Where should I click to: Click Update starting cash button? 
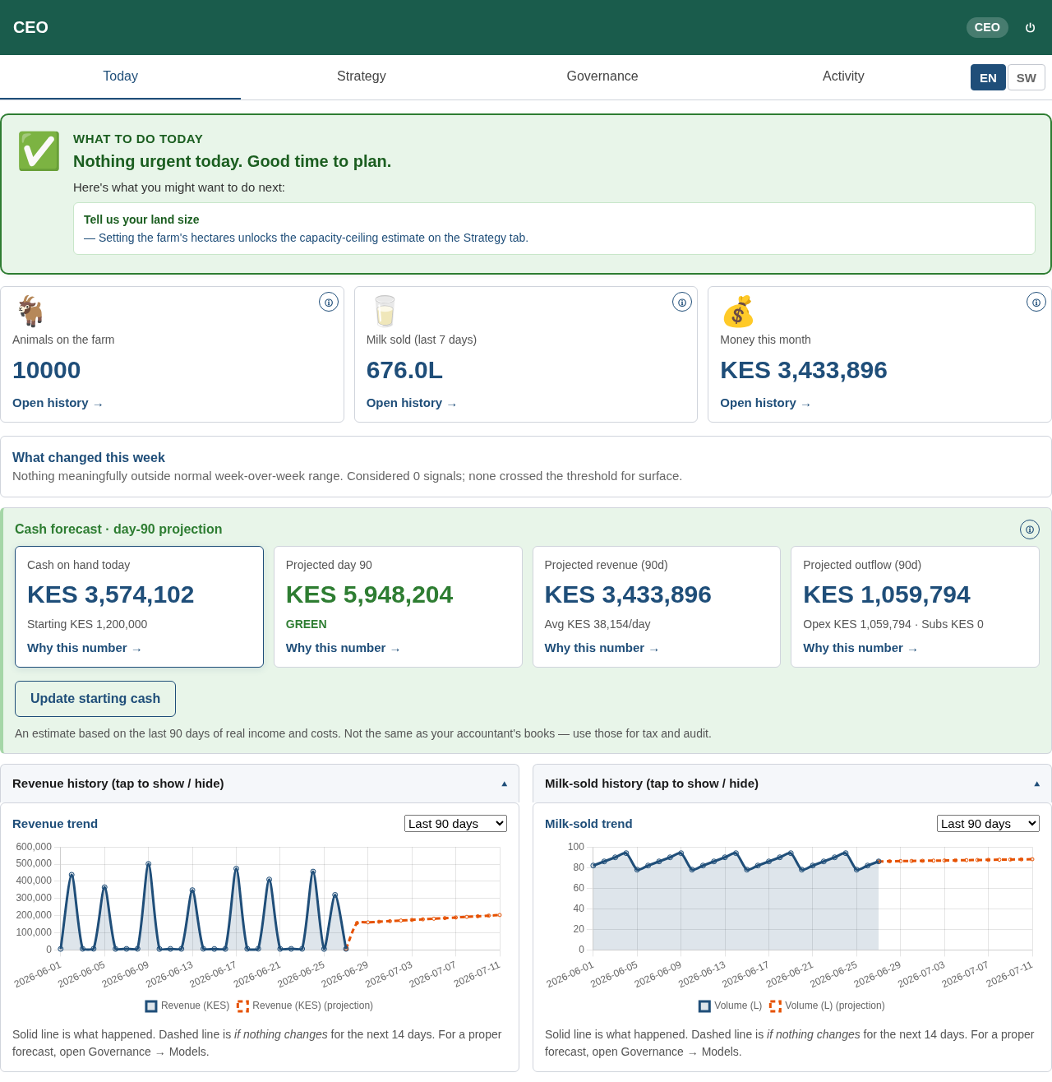tap(95, 699)
